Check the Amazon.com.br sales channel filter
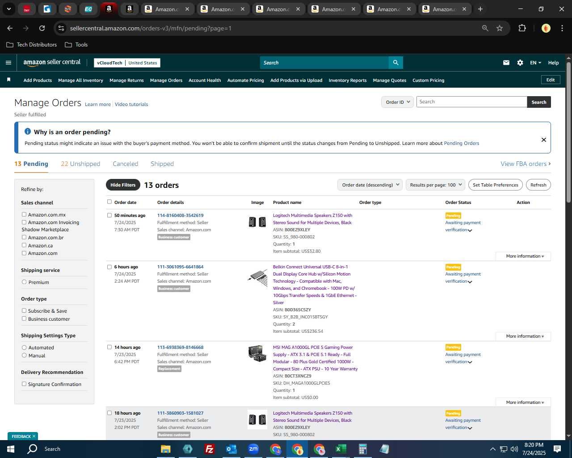The width and height of the screenshot is (572, 458). tap(24, 237)
